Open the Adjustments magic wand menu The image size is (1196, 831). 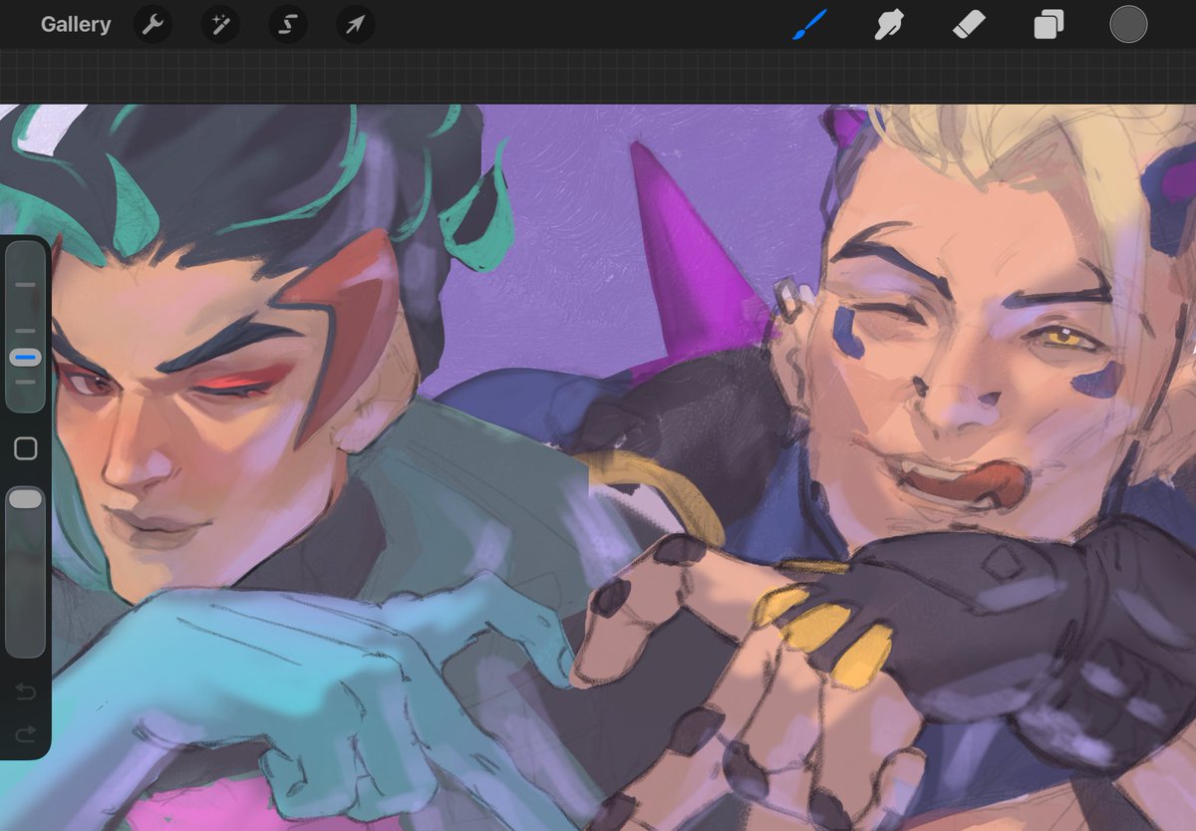(220, 25)
